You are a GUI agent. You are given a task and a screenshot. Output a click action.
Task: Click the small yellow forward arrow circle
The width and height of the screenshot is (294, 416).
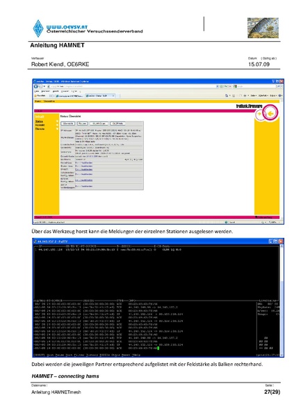(259, 113)
